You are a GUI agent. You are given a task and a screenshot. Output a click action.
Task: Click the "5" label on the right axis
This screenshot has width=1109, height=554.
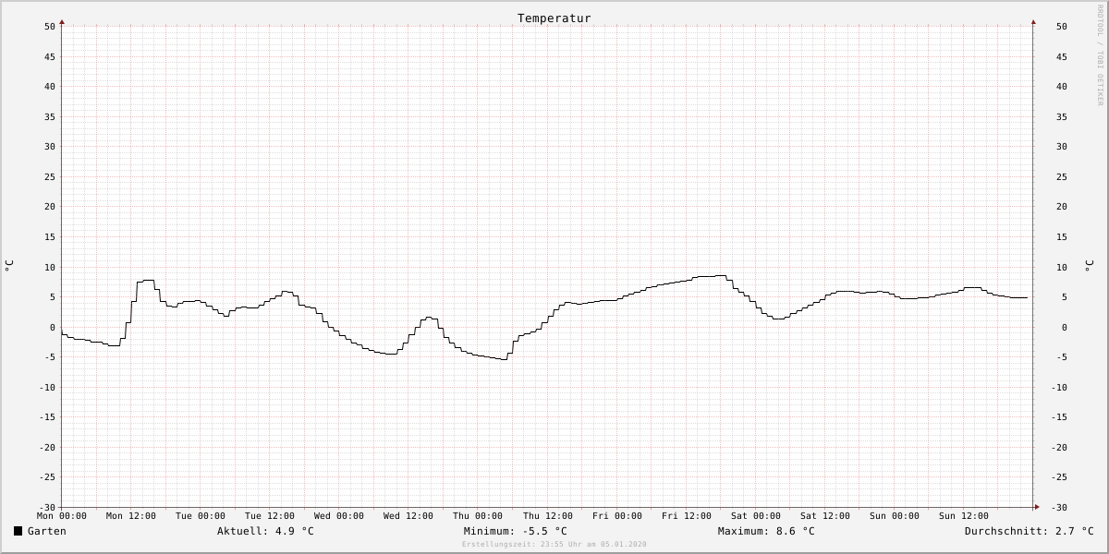coord(1064,296)
